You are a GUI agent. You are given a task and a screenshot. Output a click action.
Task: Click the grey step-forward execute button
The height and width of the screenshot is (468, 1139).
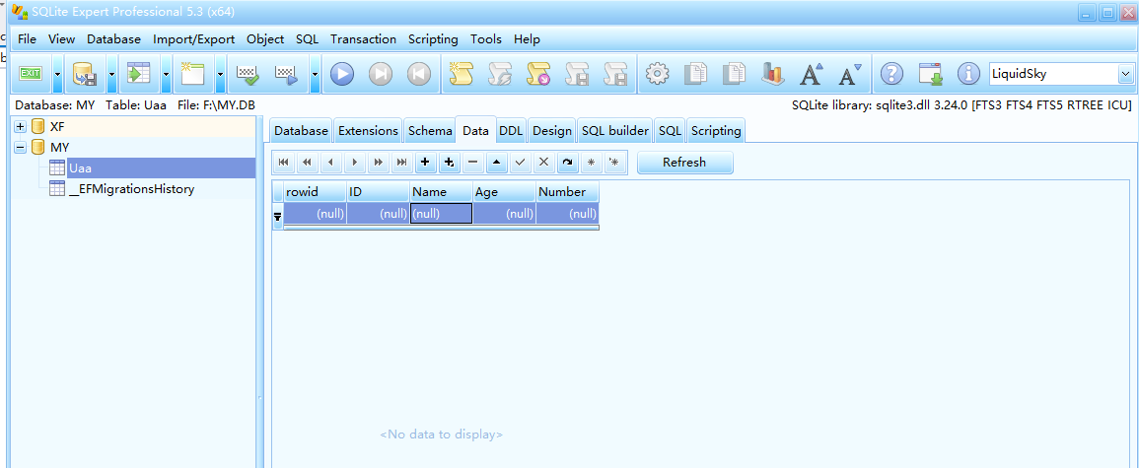381,73
